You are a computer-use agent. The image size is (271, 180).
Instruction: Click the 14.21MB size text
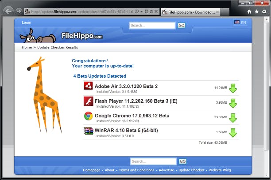point(221,88)
